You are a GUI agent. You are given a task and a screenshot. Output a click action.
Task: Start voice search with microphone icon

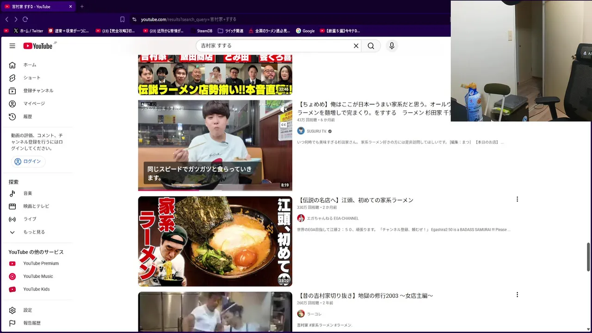coord(392,46)
